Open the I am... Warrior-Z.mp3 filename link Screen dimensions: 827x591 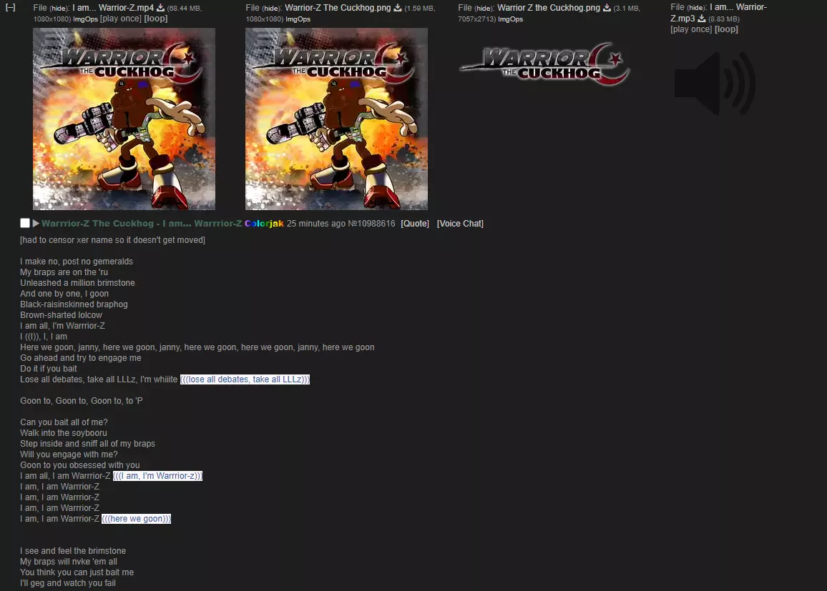click(718, 13)
